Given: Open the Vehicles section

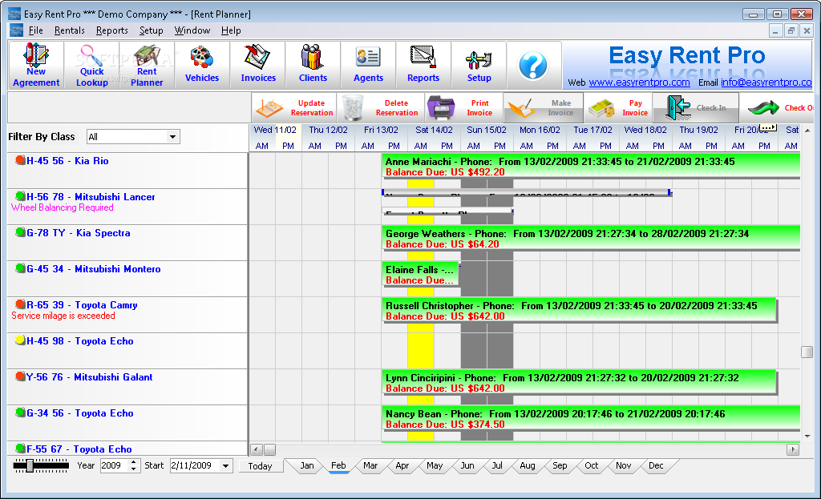Looking at the screenshot, I should 202,65.
